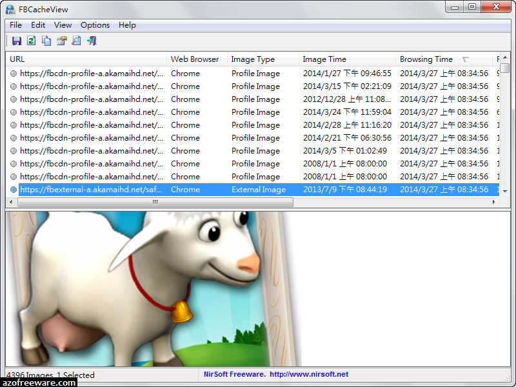The height and width of the screenshot is (387, 516).
Task: Click Chrome cell in the selected row
Action: [185, 190]
